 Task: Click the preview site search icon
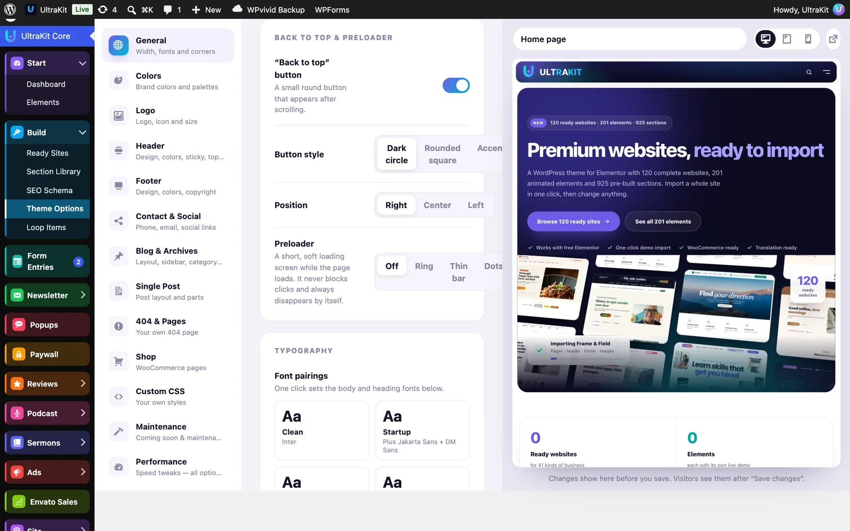click(809, 72)
